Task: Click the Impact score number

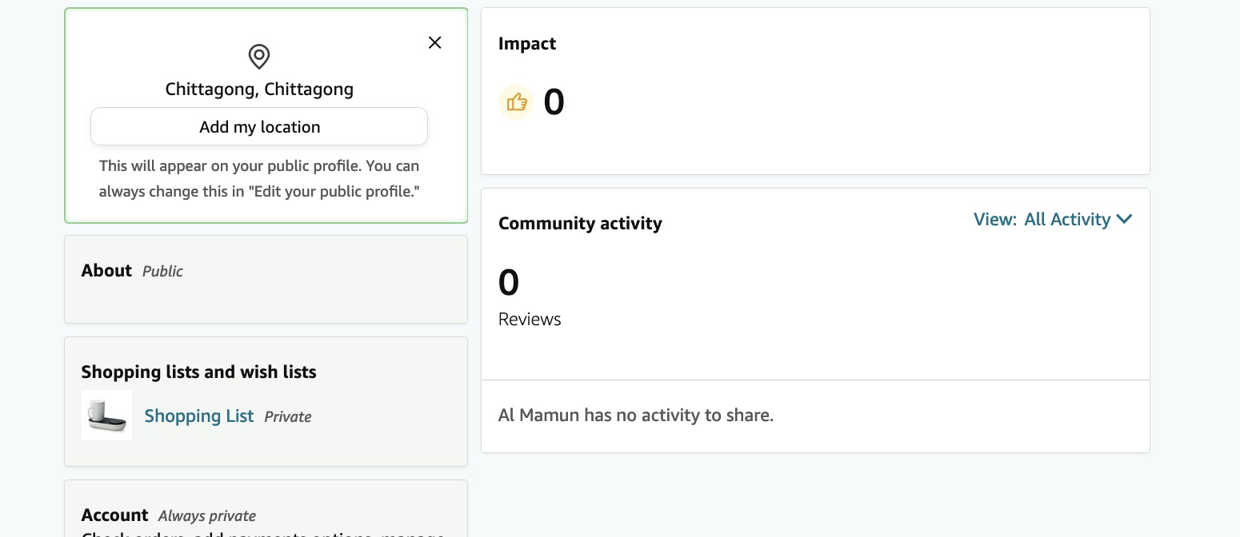Action: coord(554,102)
